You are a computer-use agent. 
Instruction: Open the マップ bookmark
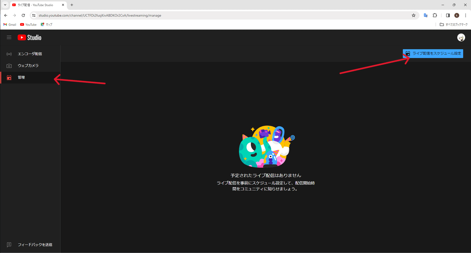tap(46, 24)
